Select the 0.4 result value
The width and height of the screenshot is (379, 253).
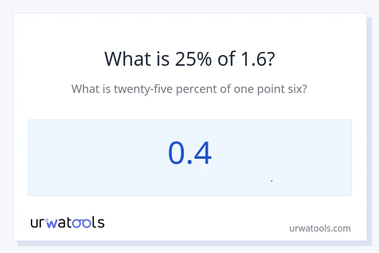point(189,154)
